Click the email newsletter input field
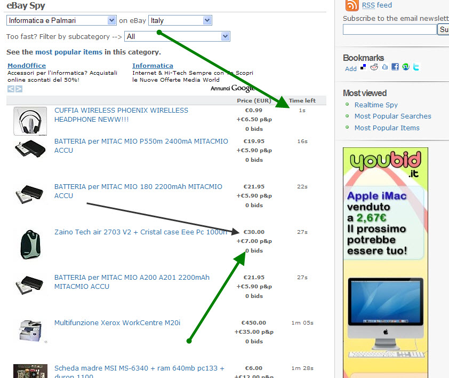 [x=390, y=29]
